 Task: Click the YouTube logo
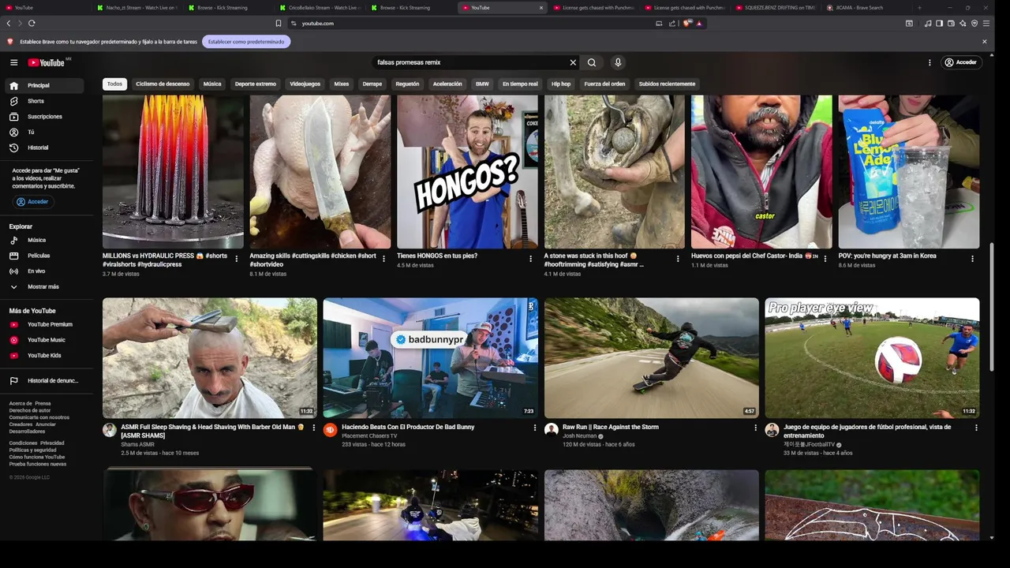[x=47, y=62]
